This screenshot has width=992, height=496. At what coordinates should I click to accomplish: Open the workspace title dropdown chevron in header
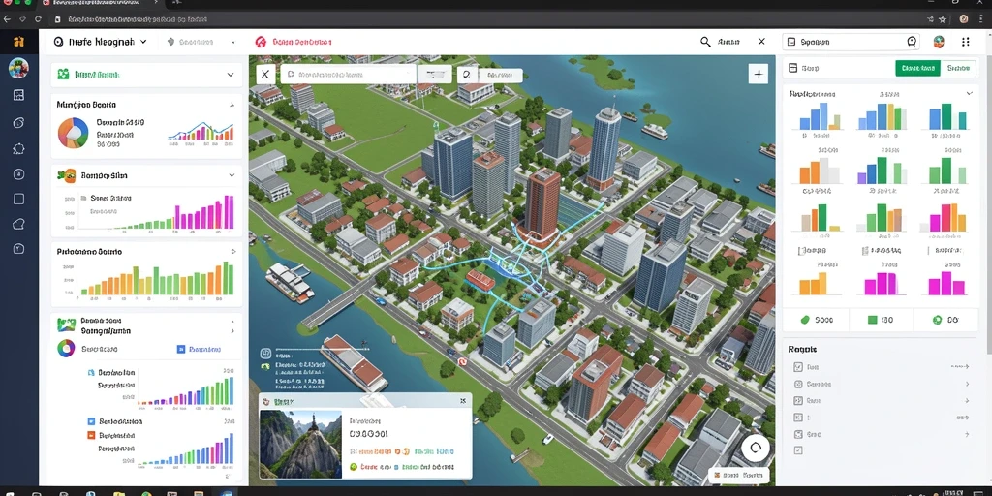pos(143,42)
